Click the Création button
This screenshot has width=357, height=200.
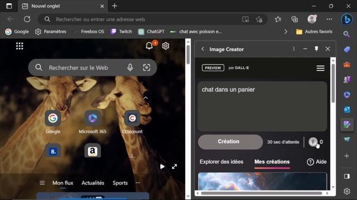(230, 142)
